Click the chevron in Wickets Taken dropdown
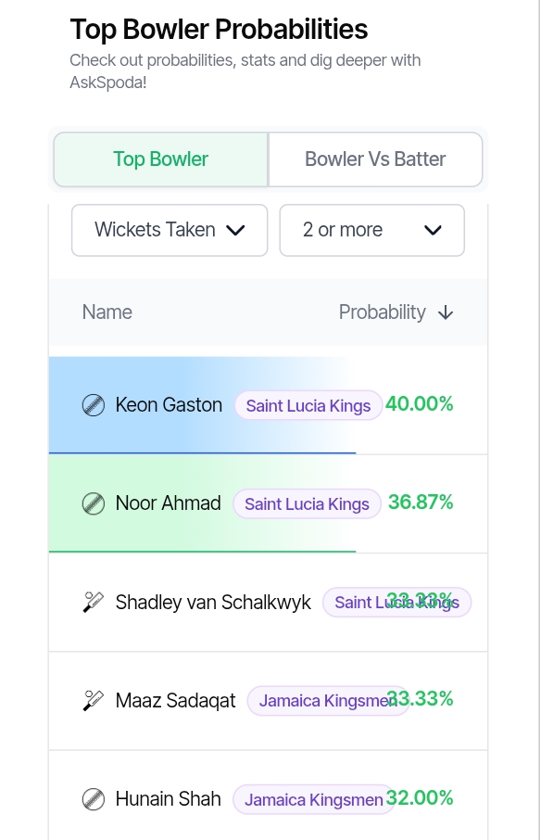 [x=235, y=230]
